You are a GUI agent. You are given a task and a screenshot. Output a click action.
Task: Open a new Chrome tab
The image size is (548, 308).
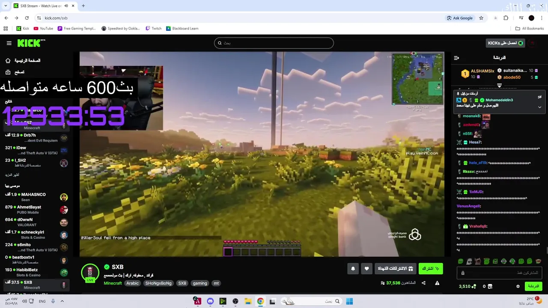pos(83,6)
